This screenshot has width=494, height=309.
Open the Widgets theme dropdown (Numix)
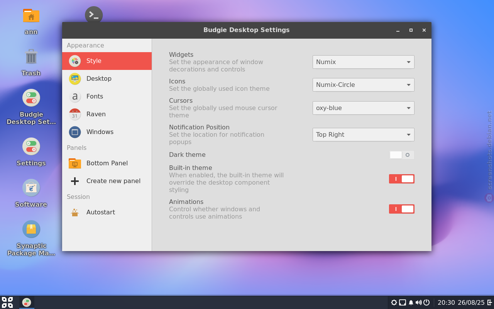(364, 62)
